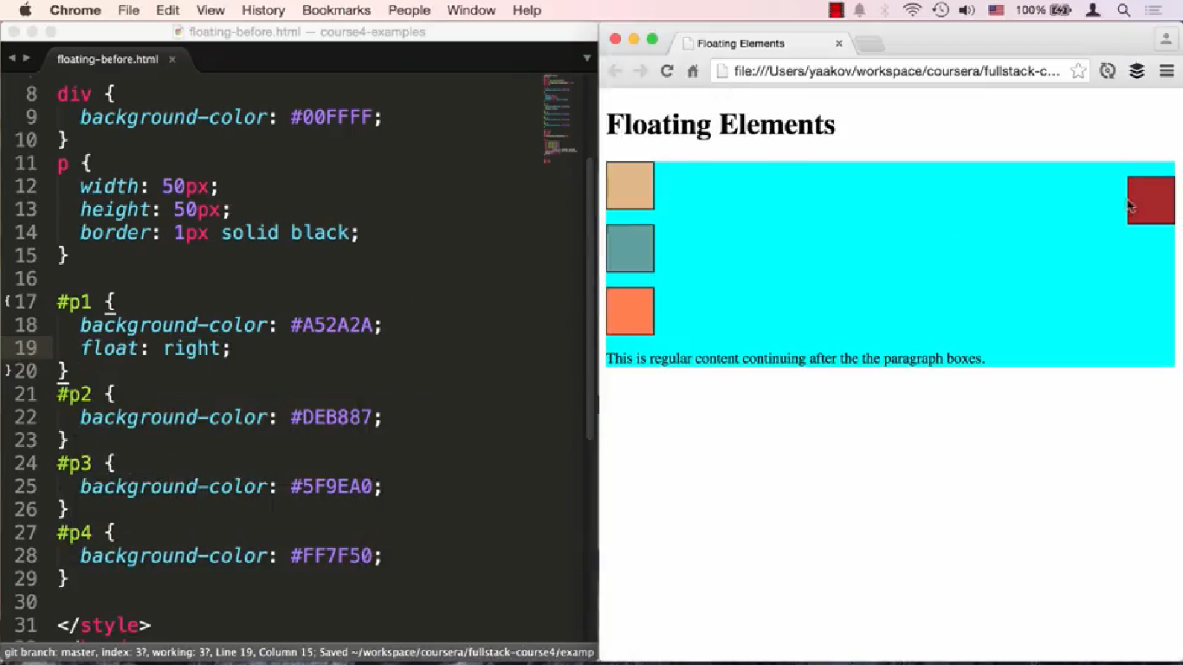
Task: Click the Wi-Fi icon in the menu bar
Action: (912, 10)
